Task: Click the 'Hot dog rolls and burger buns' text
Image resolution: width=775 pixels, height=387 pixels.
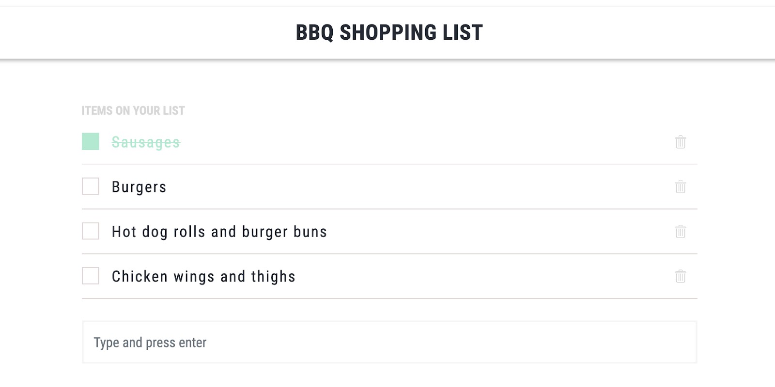Action: 219,232
